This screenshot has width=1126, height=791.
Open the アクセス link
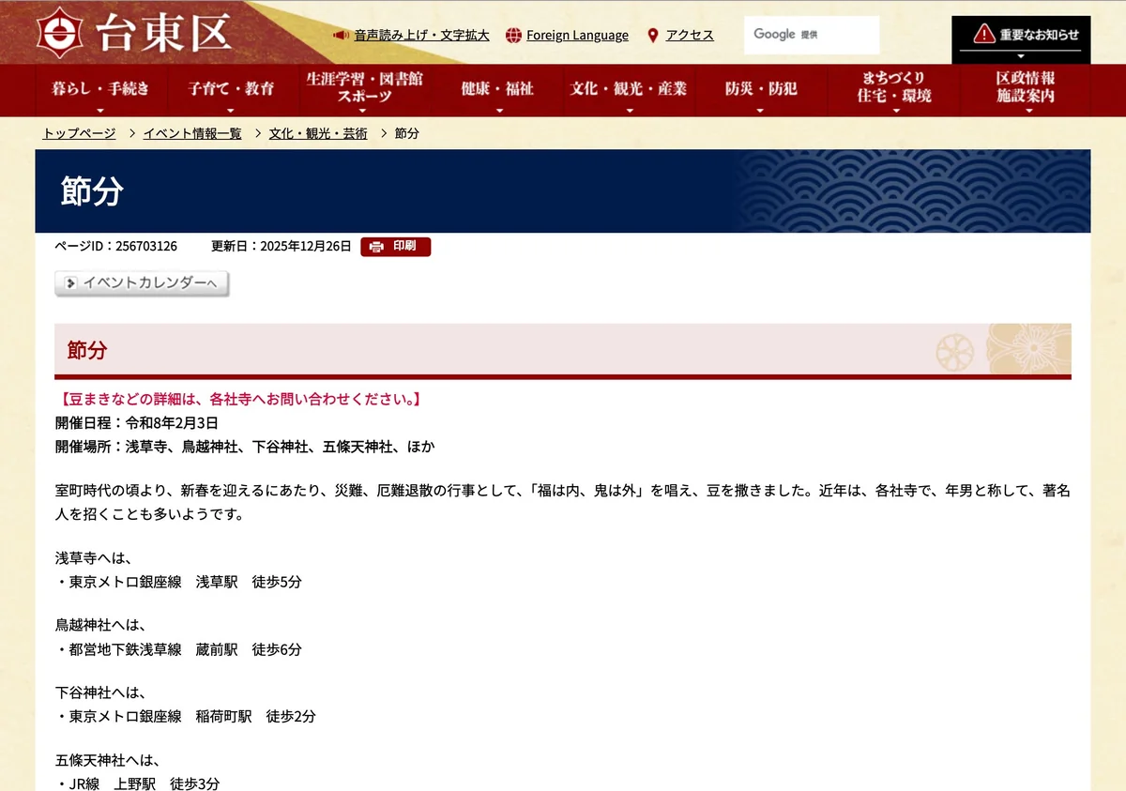point(690,36)
